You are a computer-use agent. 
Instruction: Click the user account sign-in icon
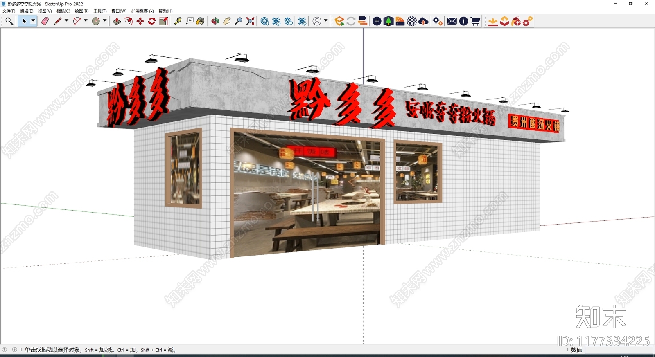(317, 21)
